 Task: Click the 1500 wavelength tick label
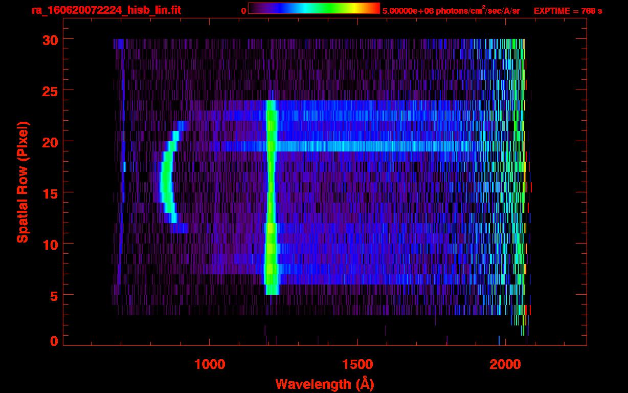pos(357,364)
